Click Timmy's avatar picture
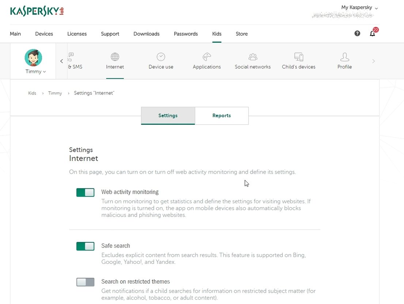 pyautogui.click(x=33, y=58)
